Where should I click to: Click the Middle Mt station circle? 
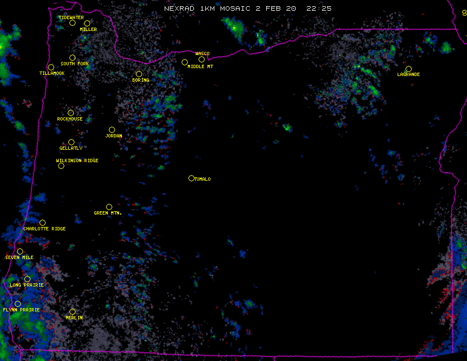coord(184,63)
